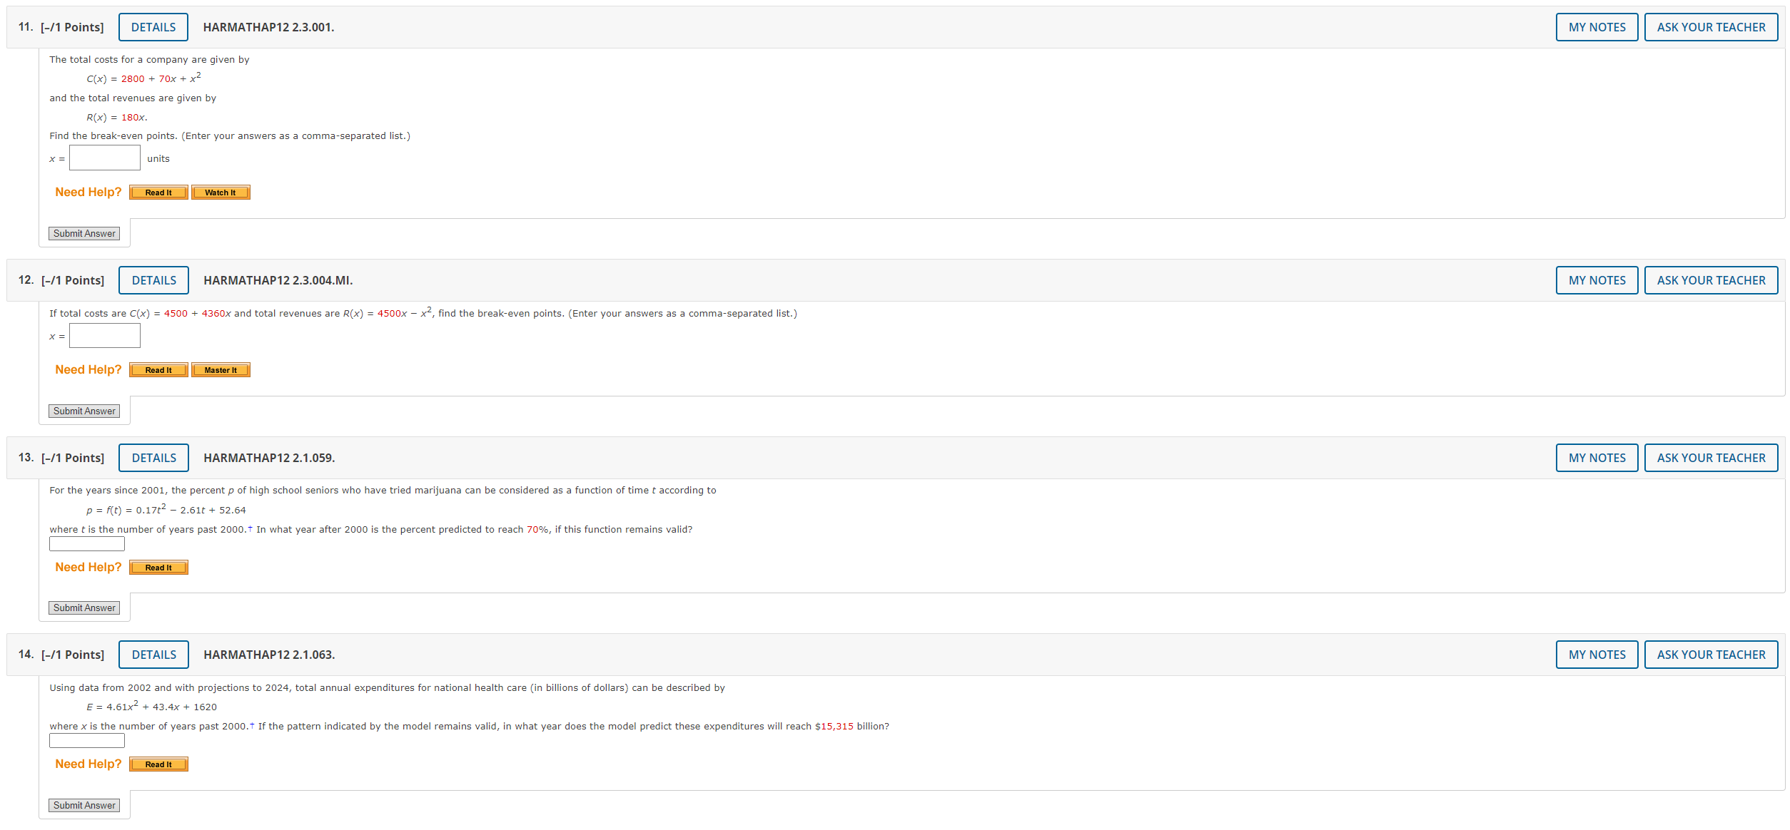Image resolution: width=1790 pixels, height=830 pixels.
Task: Click the year answer field in question 13
Action: pyautogui.click(x=87, y=544)
